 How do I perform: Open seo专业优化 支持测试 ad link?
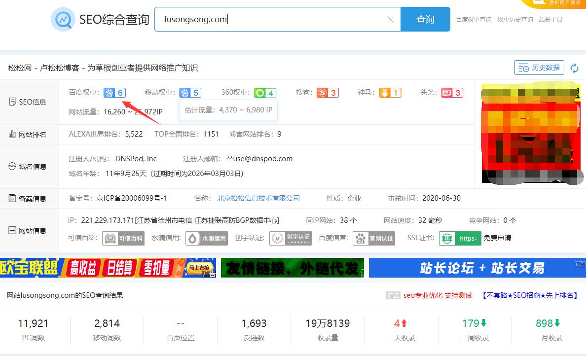click(x=438, y=295)
